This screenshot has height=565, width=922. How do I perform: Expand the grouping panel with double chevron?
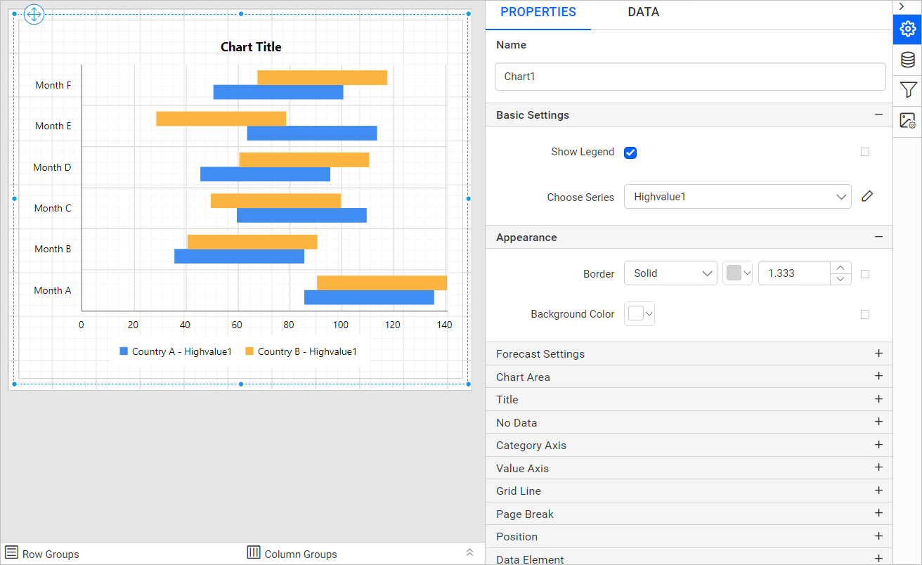tap(469, 553)
